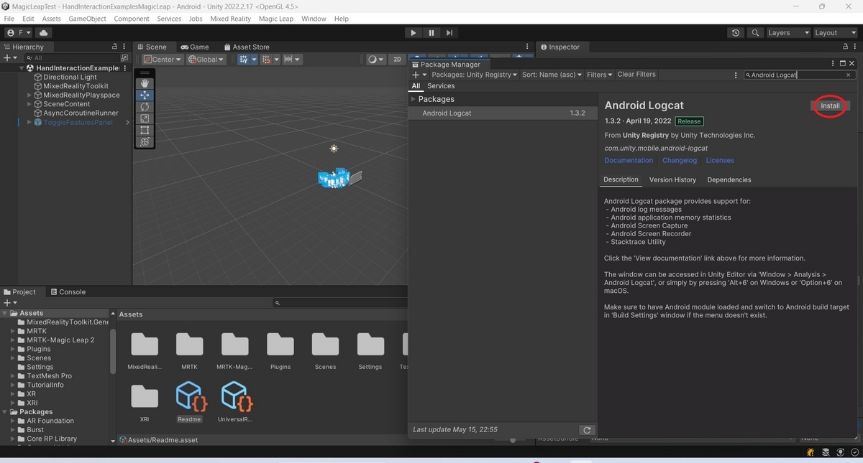Switch to the Game tab
The height and width of the screenshot is (463, 863).
(x=193, y=47)
